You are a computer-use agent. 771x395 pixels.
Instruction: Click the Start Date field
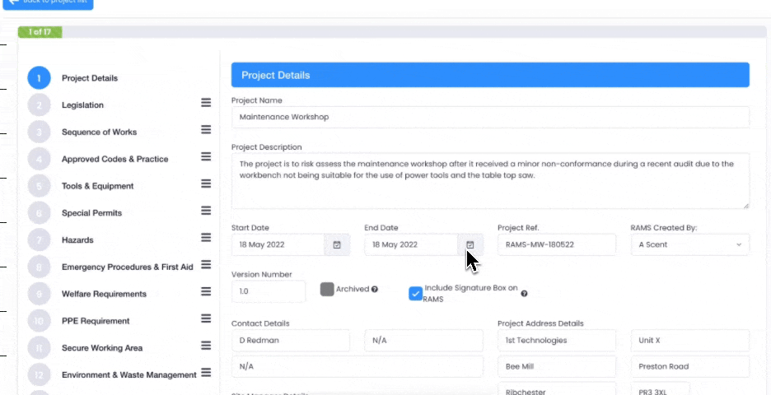click(278, 244)
